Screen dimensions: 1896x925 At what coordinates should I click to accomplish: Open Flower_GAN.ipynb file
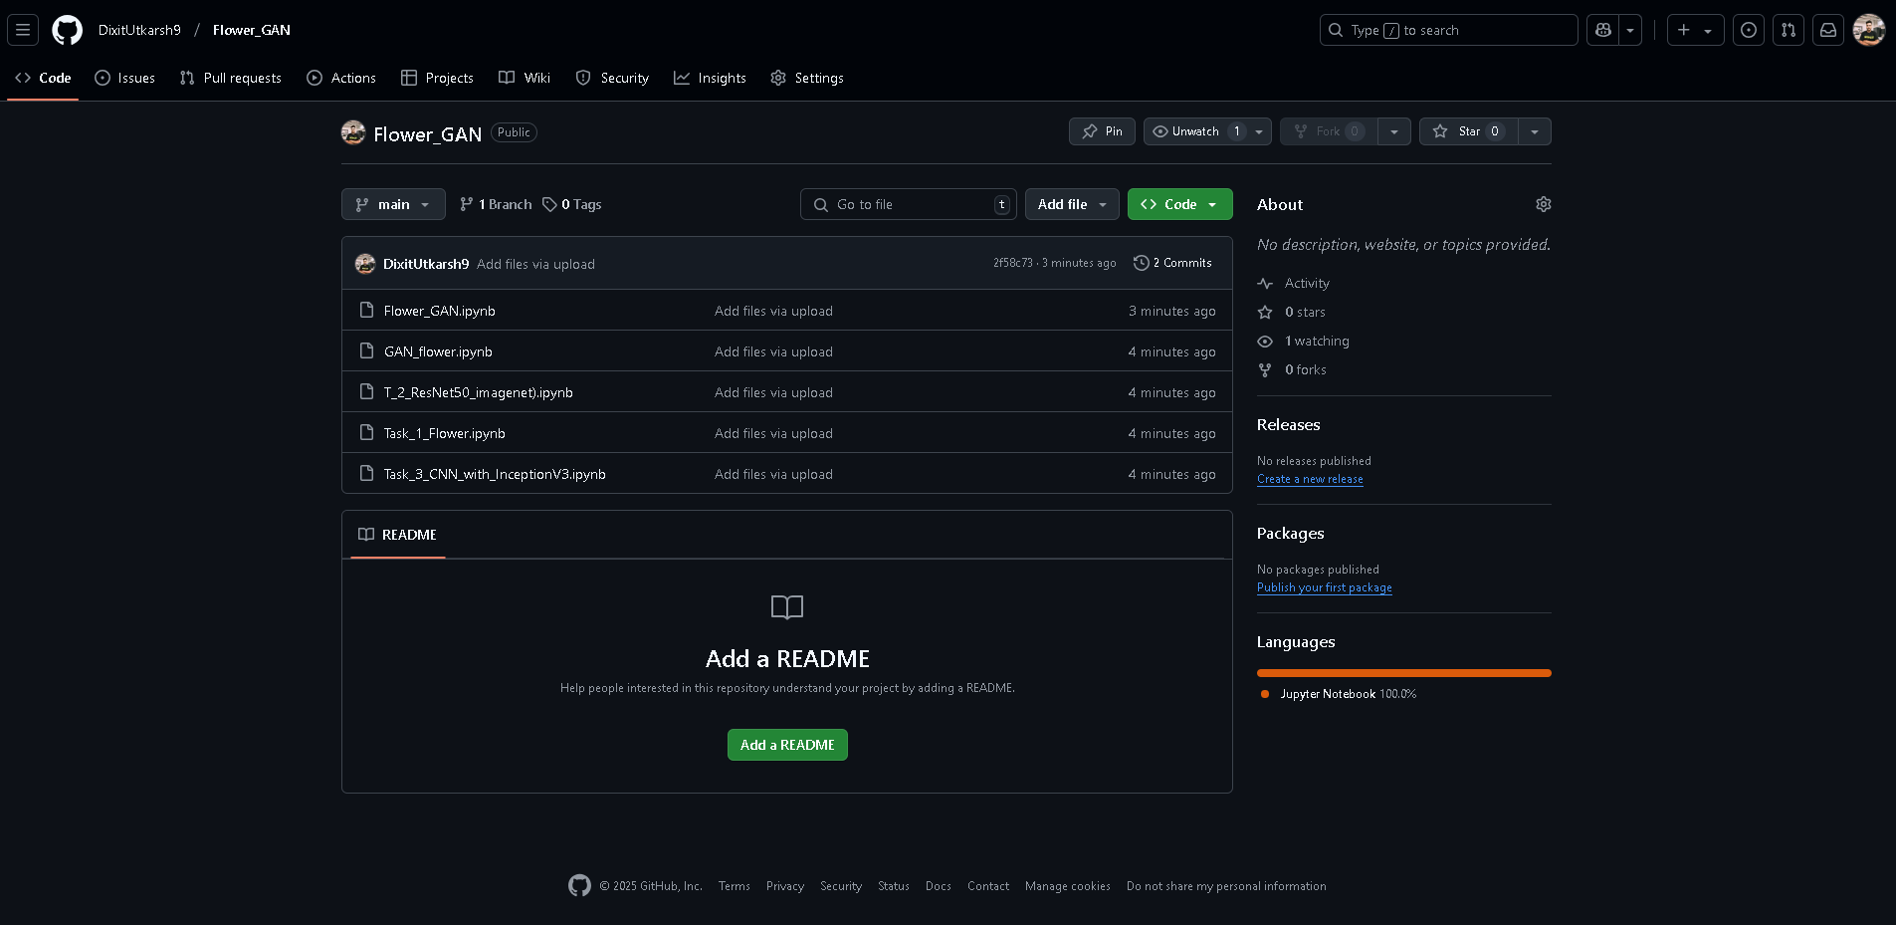click(440, 311)
